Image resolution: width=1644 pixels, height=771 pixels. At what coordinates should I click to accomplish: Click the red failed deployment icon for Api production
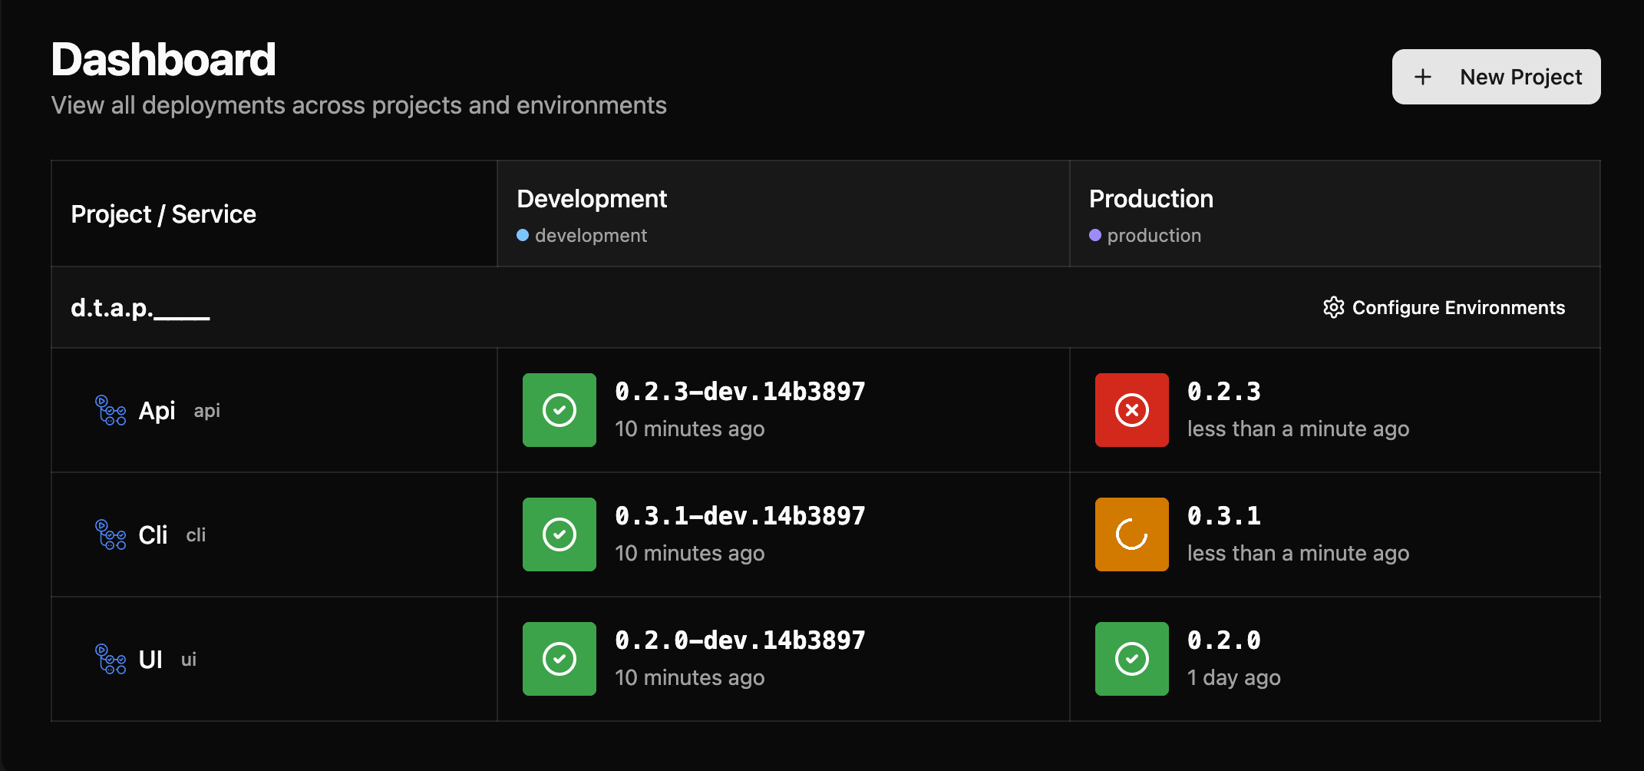pos(1131,410)
